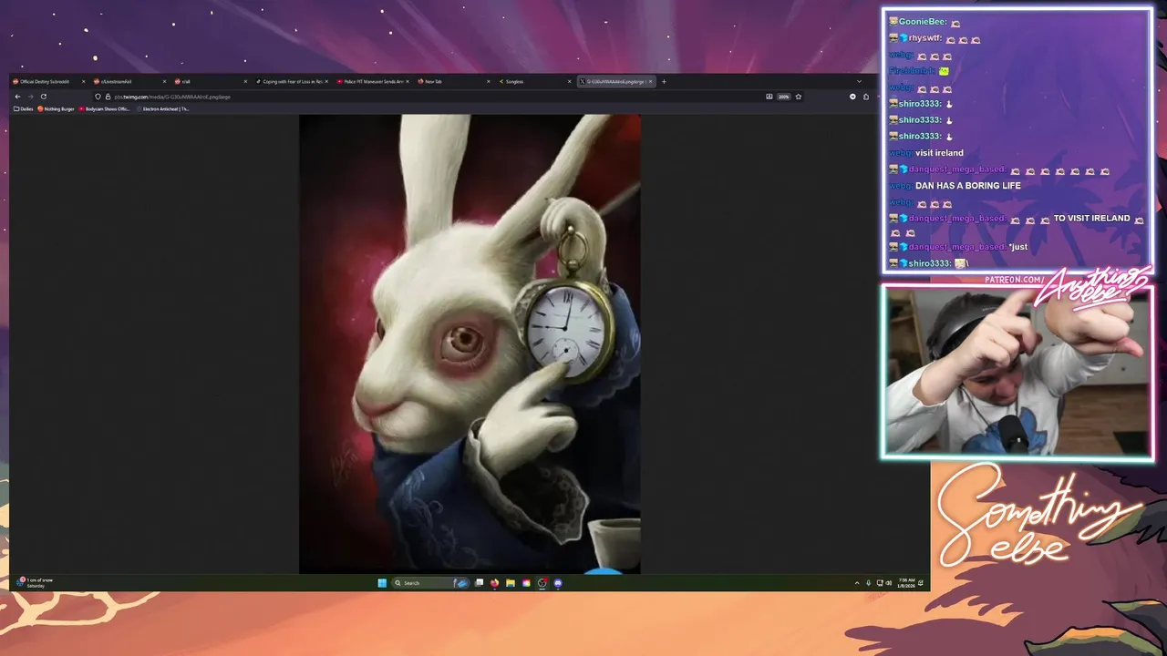Close the New Tab tab
Screen dimensions: 1167x656
(x=488, y=81)
